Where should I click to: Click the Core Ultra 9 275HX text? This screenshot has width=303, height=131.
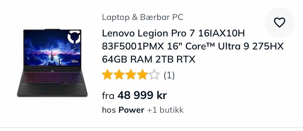[235, 47]
